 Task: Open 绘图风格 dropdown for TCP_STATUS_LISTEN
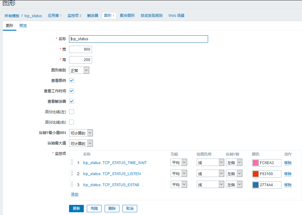(x=210, y=174)
